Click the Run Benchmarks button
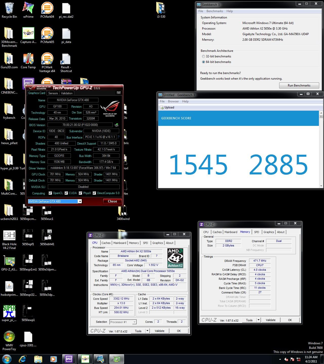This screenshot has height=364, width=324. pos(299,85)
